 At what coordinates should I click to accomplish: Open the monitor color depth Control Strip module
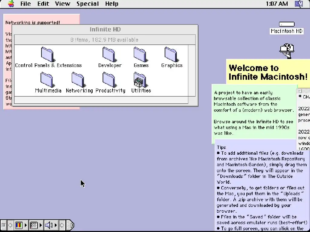pyautogui.click(x=21, y=225)
